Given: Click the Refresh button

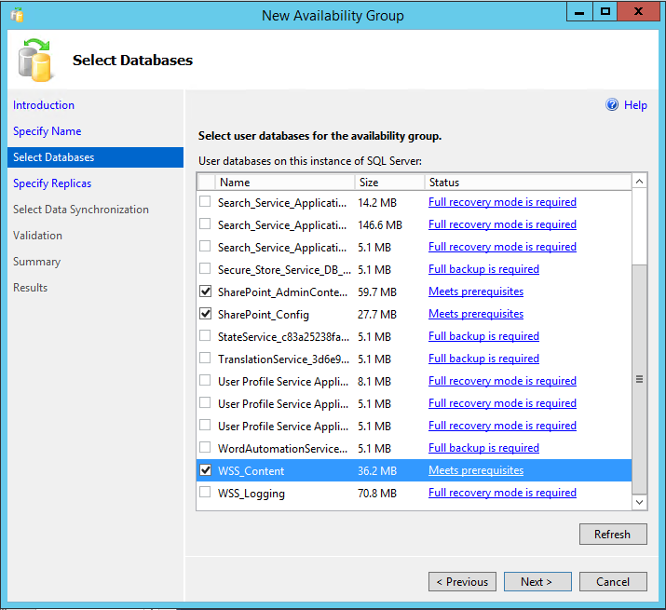Looking at the screenshot, I should point(613,534).
